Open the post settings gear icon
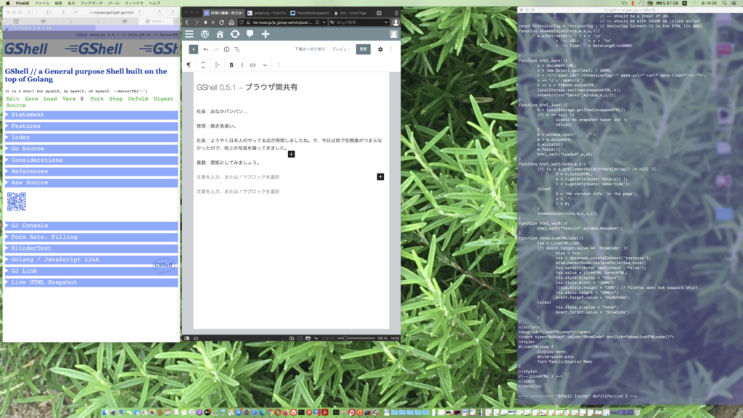 point(380,49)
